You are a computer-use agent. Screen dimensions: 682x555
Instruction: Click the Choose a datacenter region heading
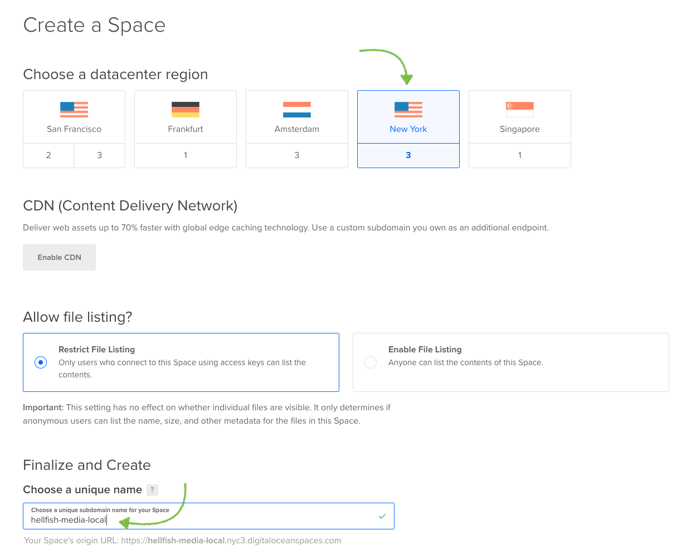pyautogui.click(x=115, y=75)
